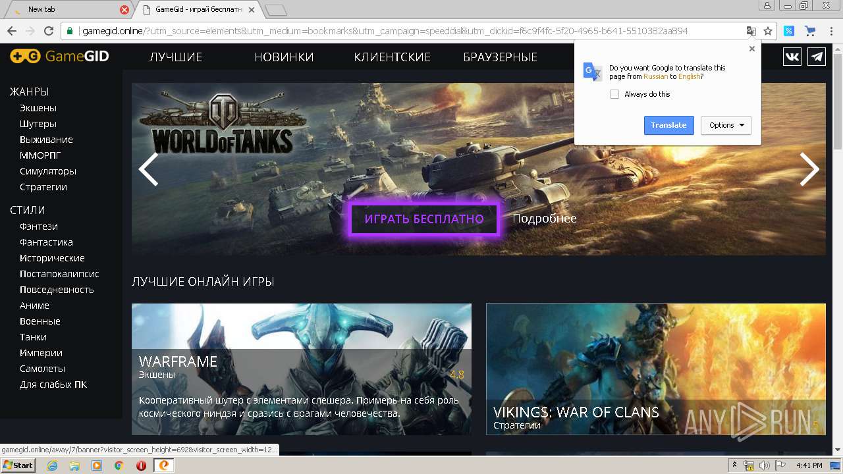The height and width of the screenshot is (474, 843).
Task: Go to next slide arrow
Action: (809, 169)
